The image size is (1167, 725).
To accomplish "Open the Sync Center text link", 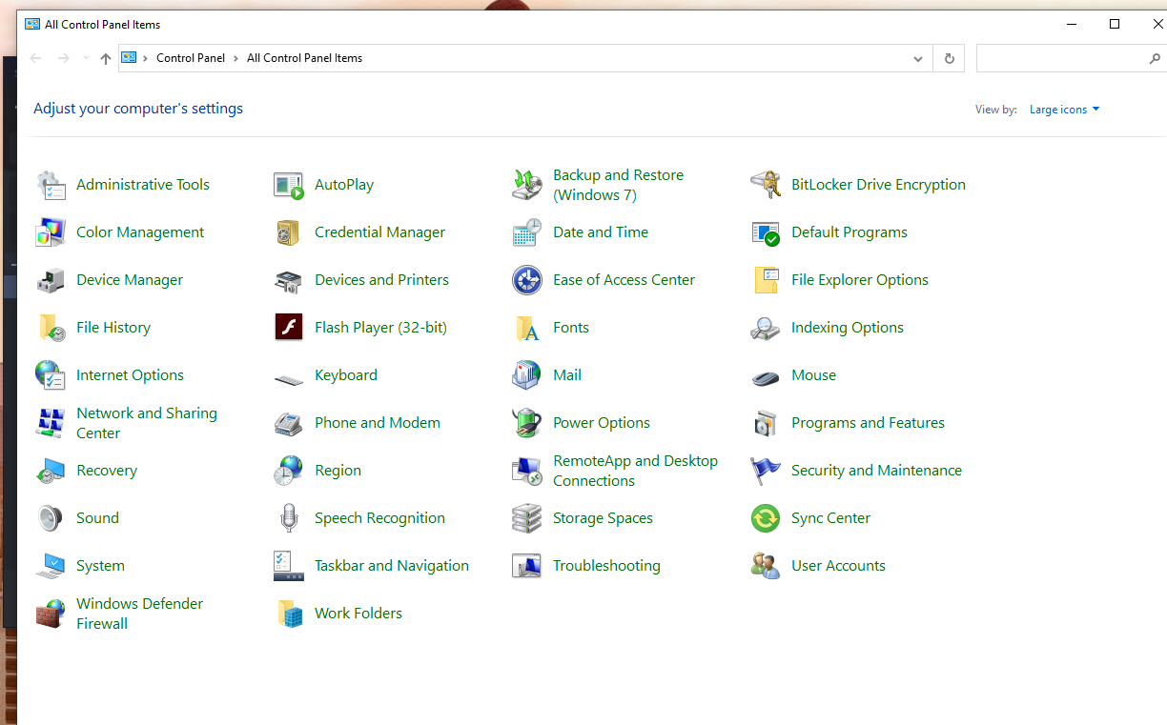I will (x=830, y=518).
